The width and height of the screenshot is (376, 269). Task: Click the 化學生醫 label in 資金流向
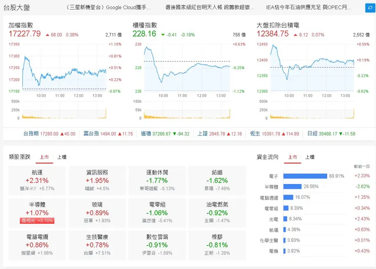269,241
